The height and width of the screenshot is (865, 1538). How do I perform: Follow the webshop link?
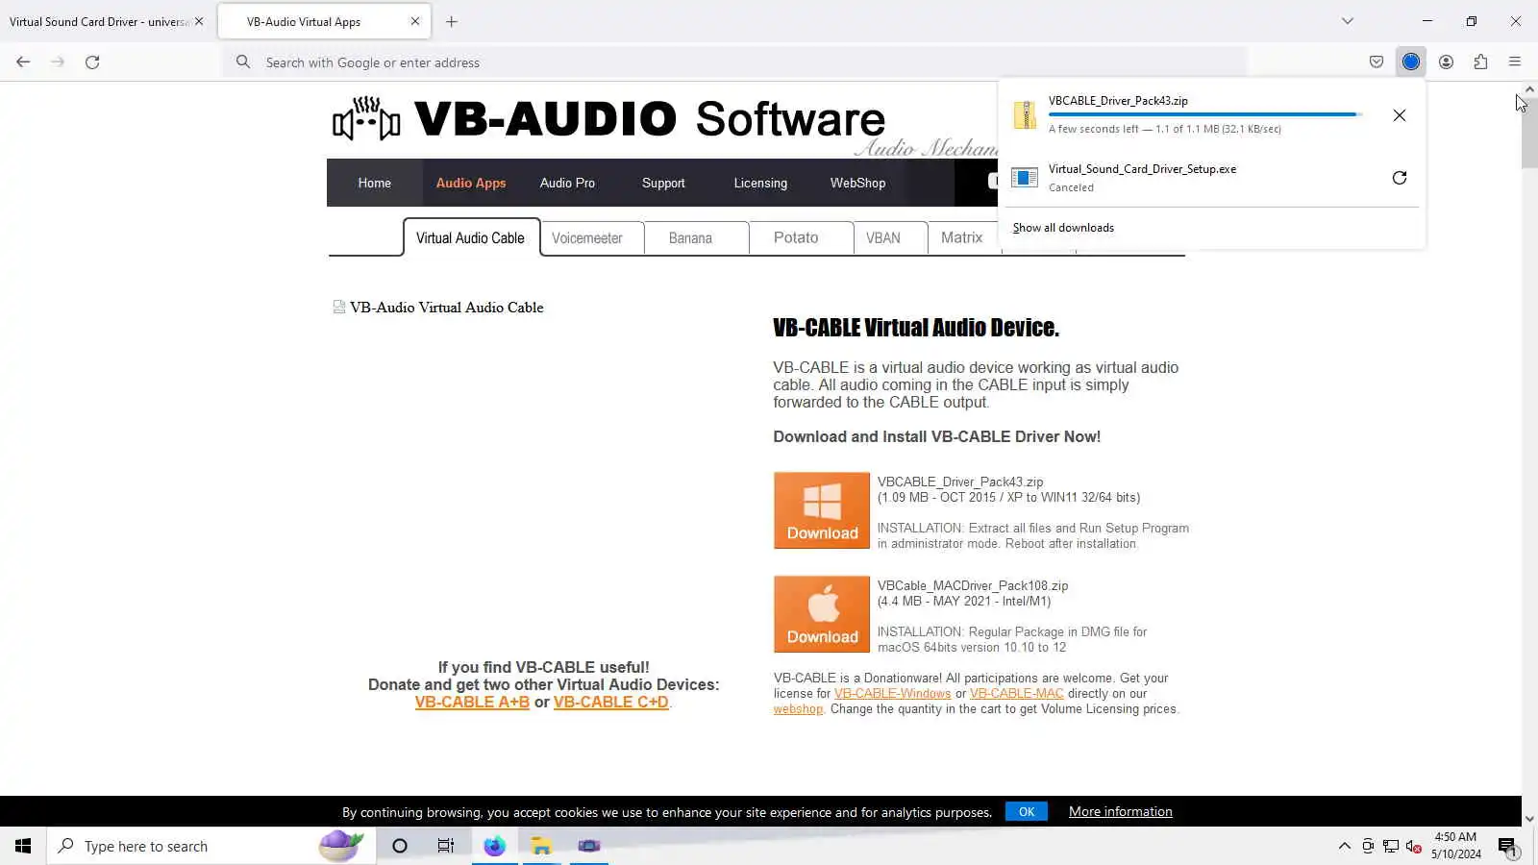click(x=798, y=709)
